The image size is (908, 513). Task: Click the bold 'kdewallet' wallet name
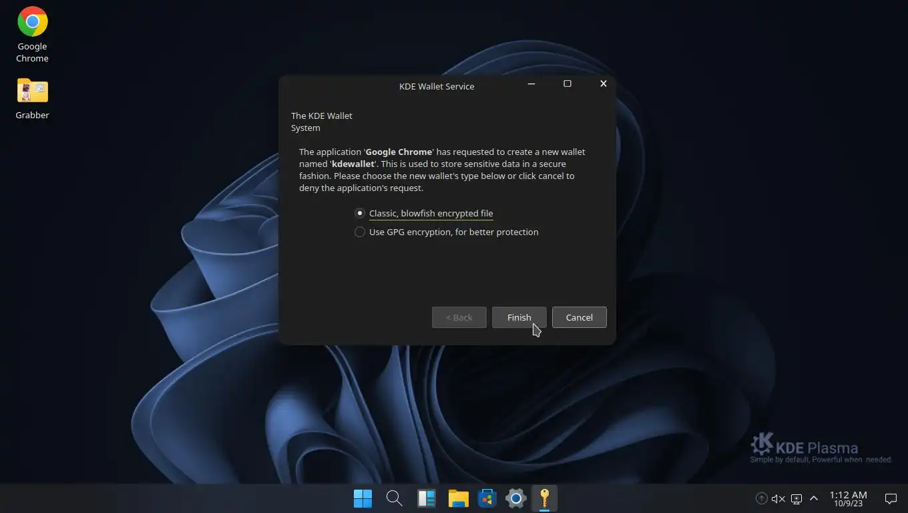coord(353,164)
